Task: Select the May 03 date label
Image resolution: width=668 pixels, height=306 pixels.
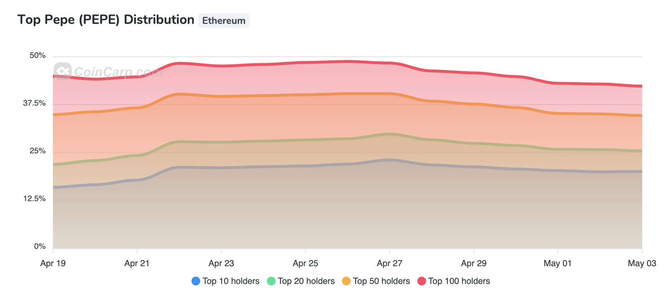Action: pos(642,263)
